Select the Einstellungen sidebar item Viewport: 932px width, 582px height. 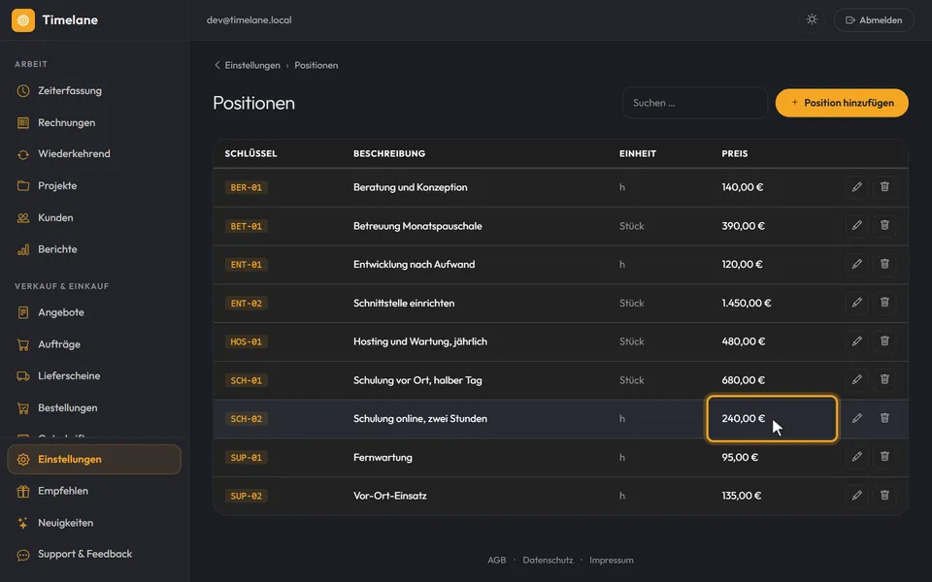tap(94, 459)
